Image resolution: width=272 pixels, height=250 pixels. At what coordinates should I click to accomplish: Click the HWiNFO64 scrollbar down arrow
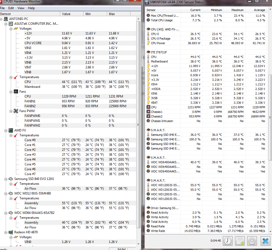pyautogui.click(x=270, y=231)
